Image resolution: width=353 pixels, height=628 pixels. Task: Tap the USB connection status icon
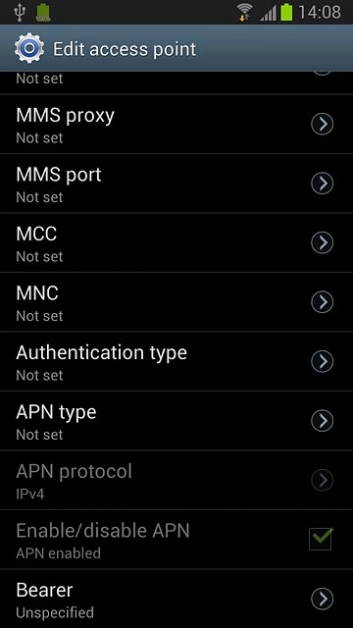click(19, 13)
